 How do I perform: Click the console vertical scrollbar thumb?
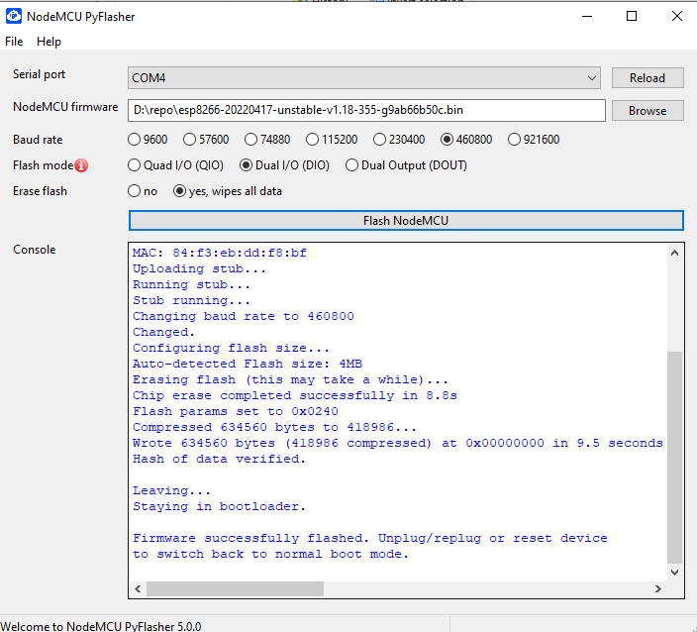click(x=675, y=458)
